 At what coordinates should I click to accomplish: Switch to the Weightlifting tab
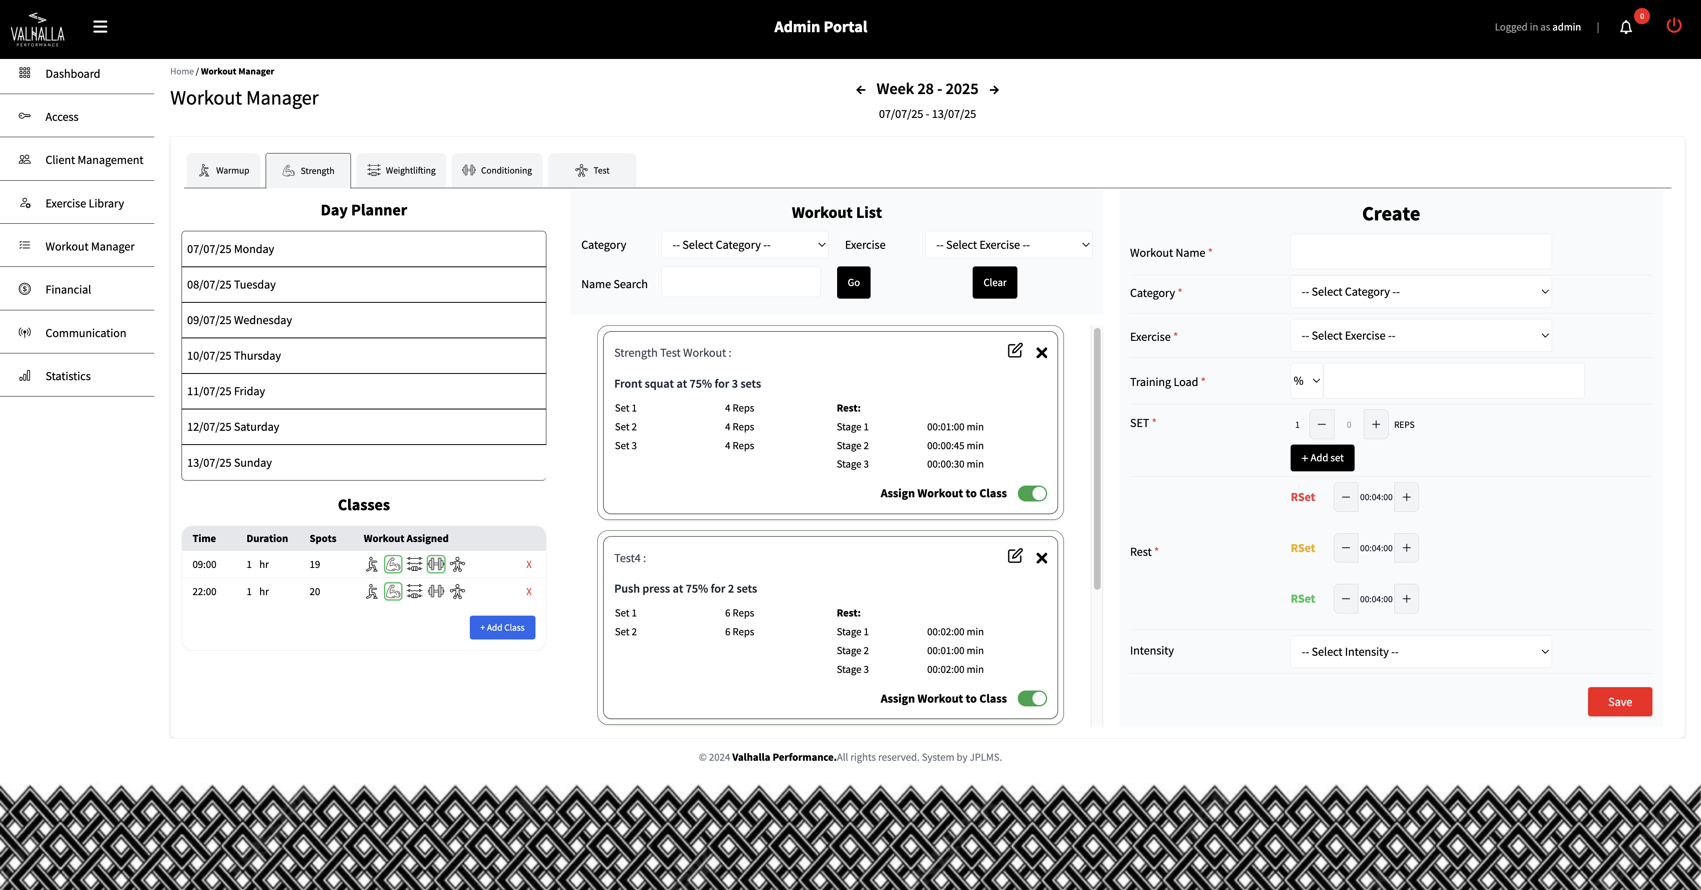point(402,170)
